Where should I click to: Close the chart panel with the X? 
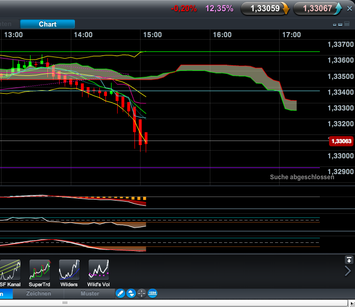tap(349, 9)
